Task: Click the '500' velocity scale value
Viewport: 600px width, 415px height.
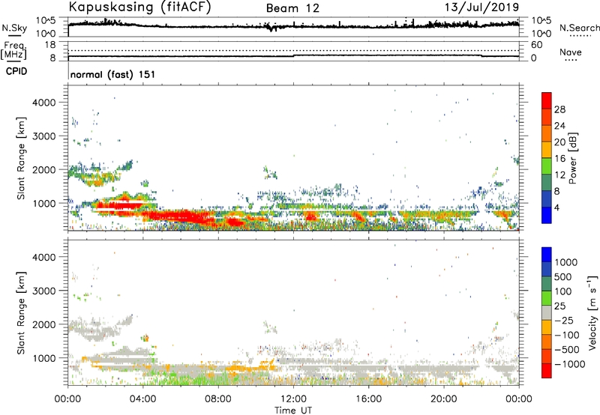Action: tap(563, 276)
